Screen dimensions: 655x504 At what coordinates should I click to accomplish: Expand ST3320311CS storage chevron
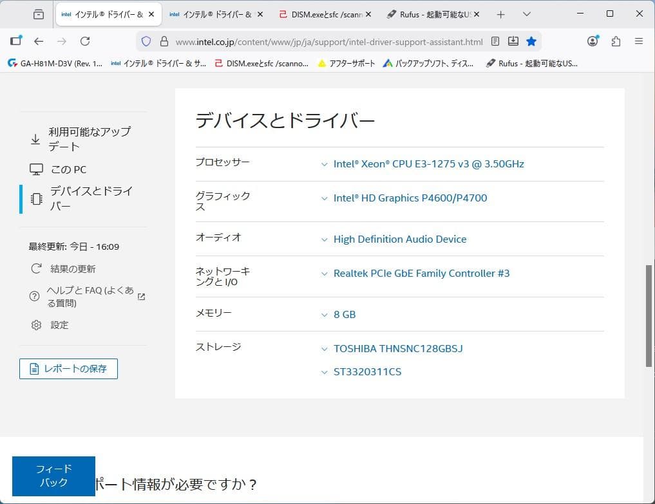pyautogui.click(x=324, y=373)
